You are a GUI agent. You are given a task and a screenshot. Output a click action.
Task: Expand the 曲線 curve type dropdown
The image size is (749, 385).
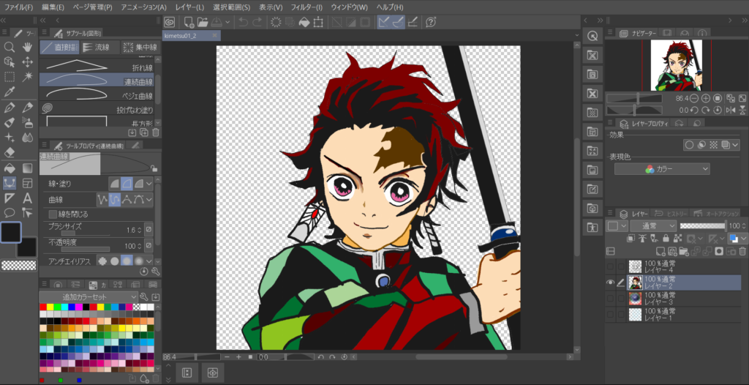[149, 199]
